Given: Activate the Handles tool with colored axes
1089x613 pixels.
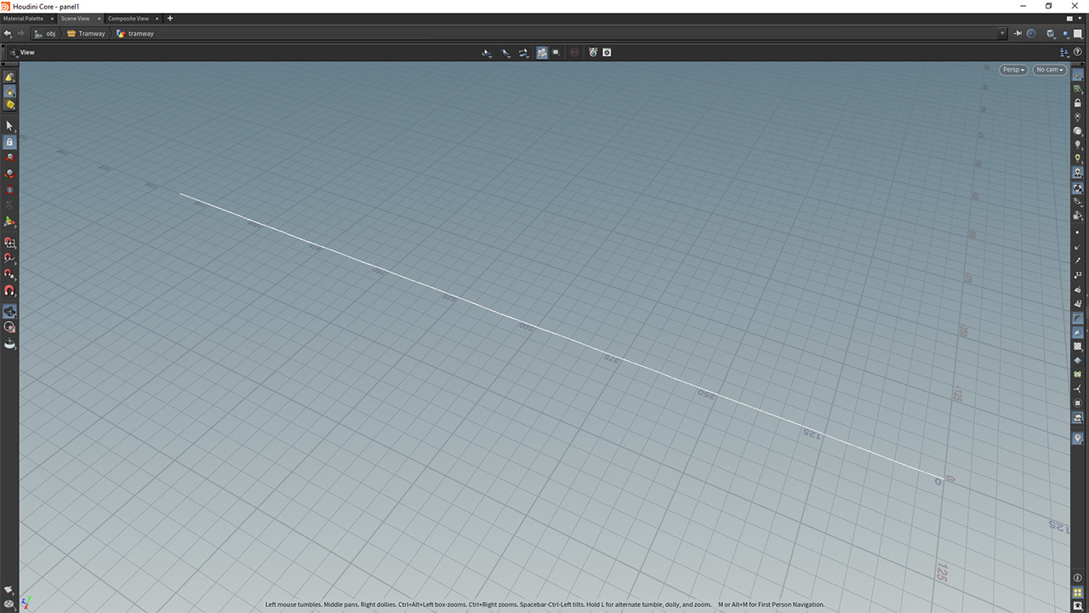Looking at the screenshot, I should (x=9, y=221).
